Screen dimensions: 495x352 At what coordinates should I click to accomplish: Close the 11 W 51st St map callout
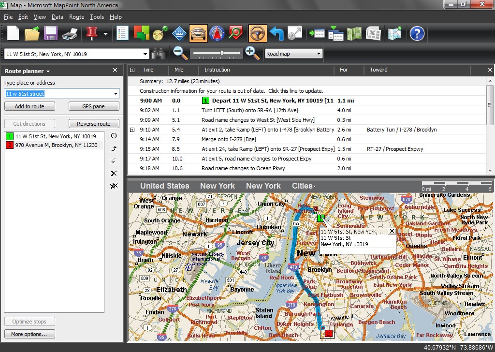coord(392,231)
